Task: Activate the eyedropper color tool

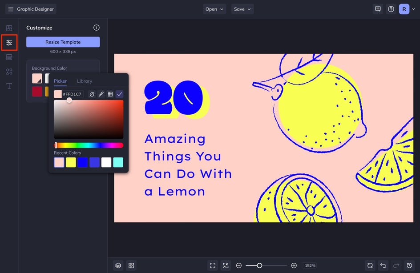Action: [101, 94]
